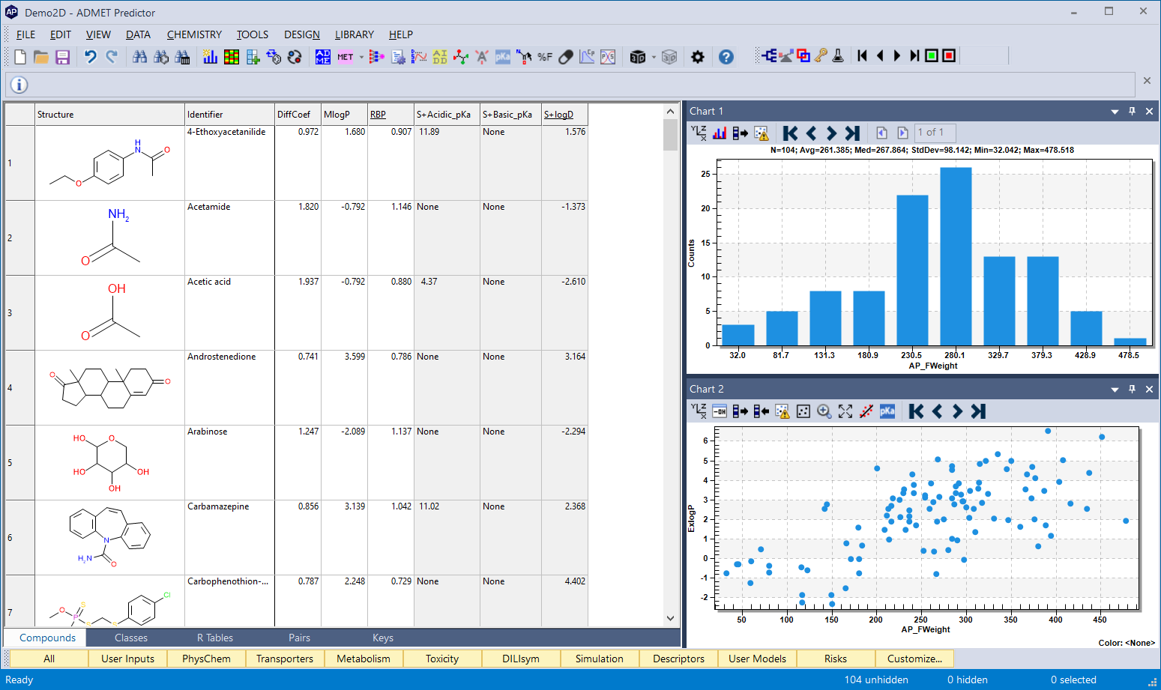Pin the Chart 2 panel

(1133, 389)
